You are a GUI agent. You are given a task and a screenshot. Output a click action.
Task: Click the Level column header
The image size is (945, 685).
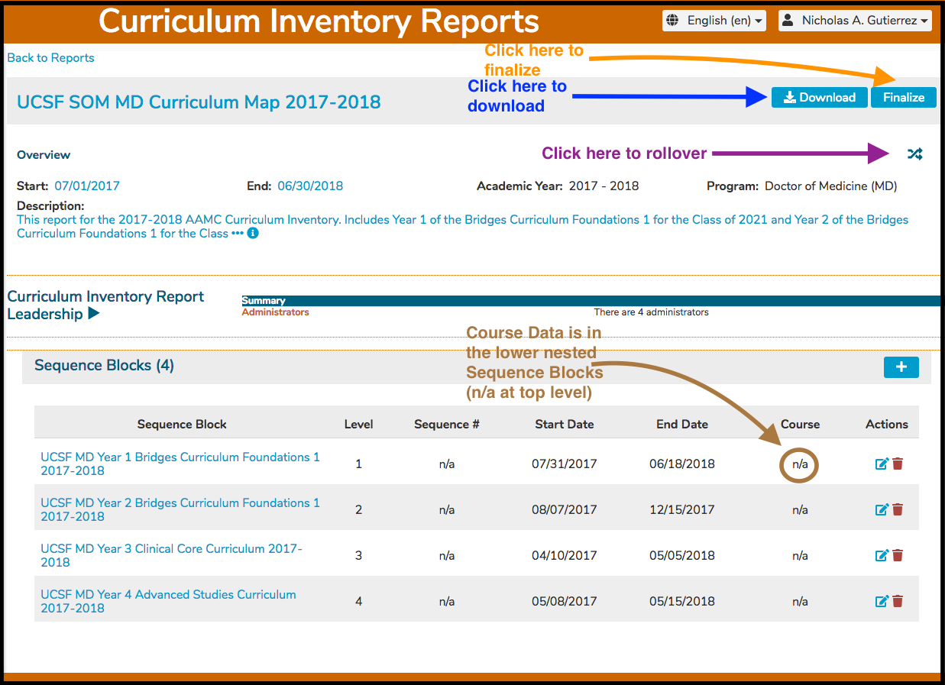click(x=359, y=424)
